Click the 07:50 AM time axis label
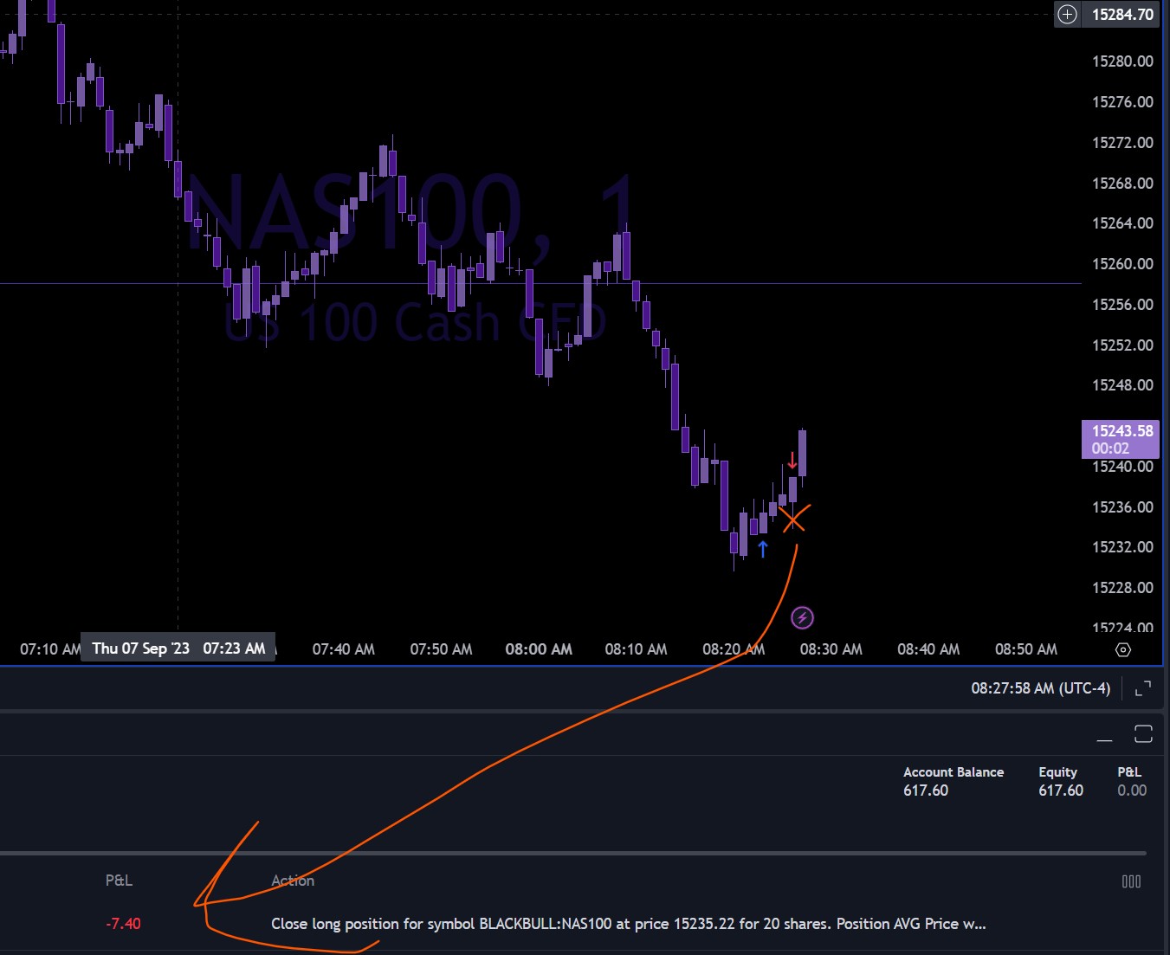This screenshot has height=955, width=1170. tap(441, 649)
